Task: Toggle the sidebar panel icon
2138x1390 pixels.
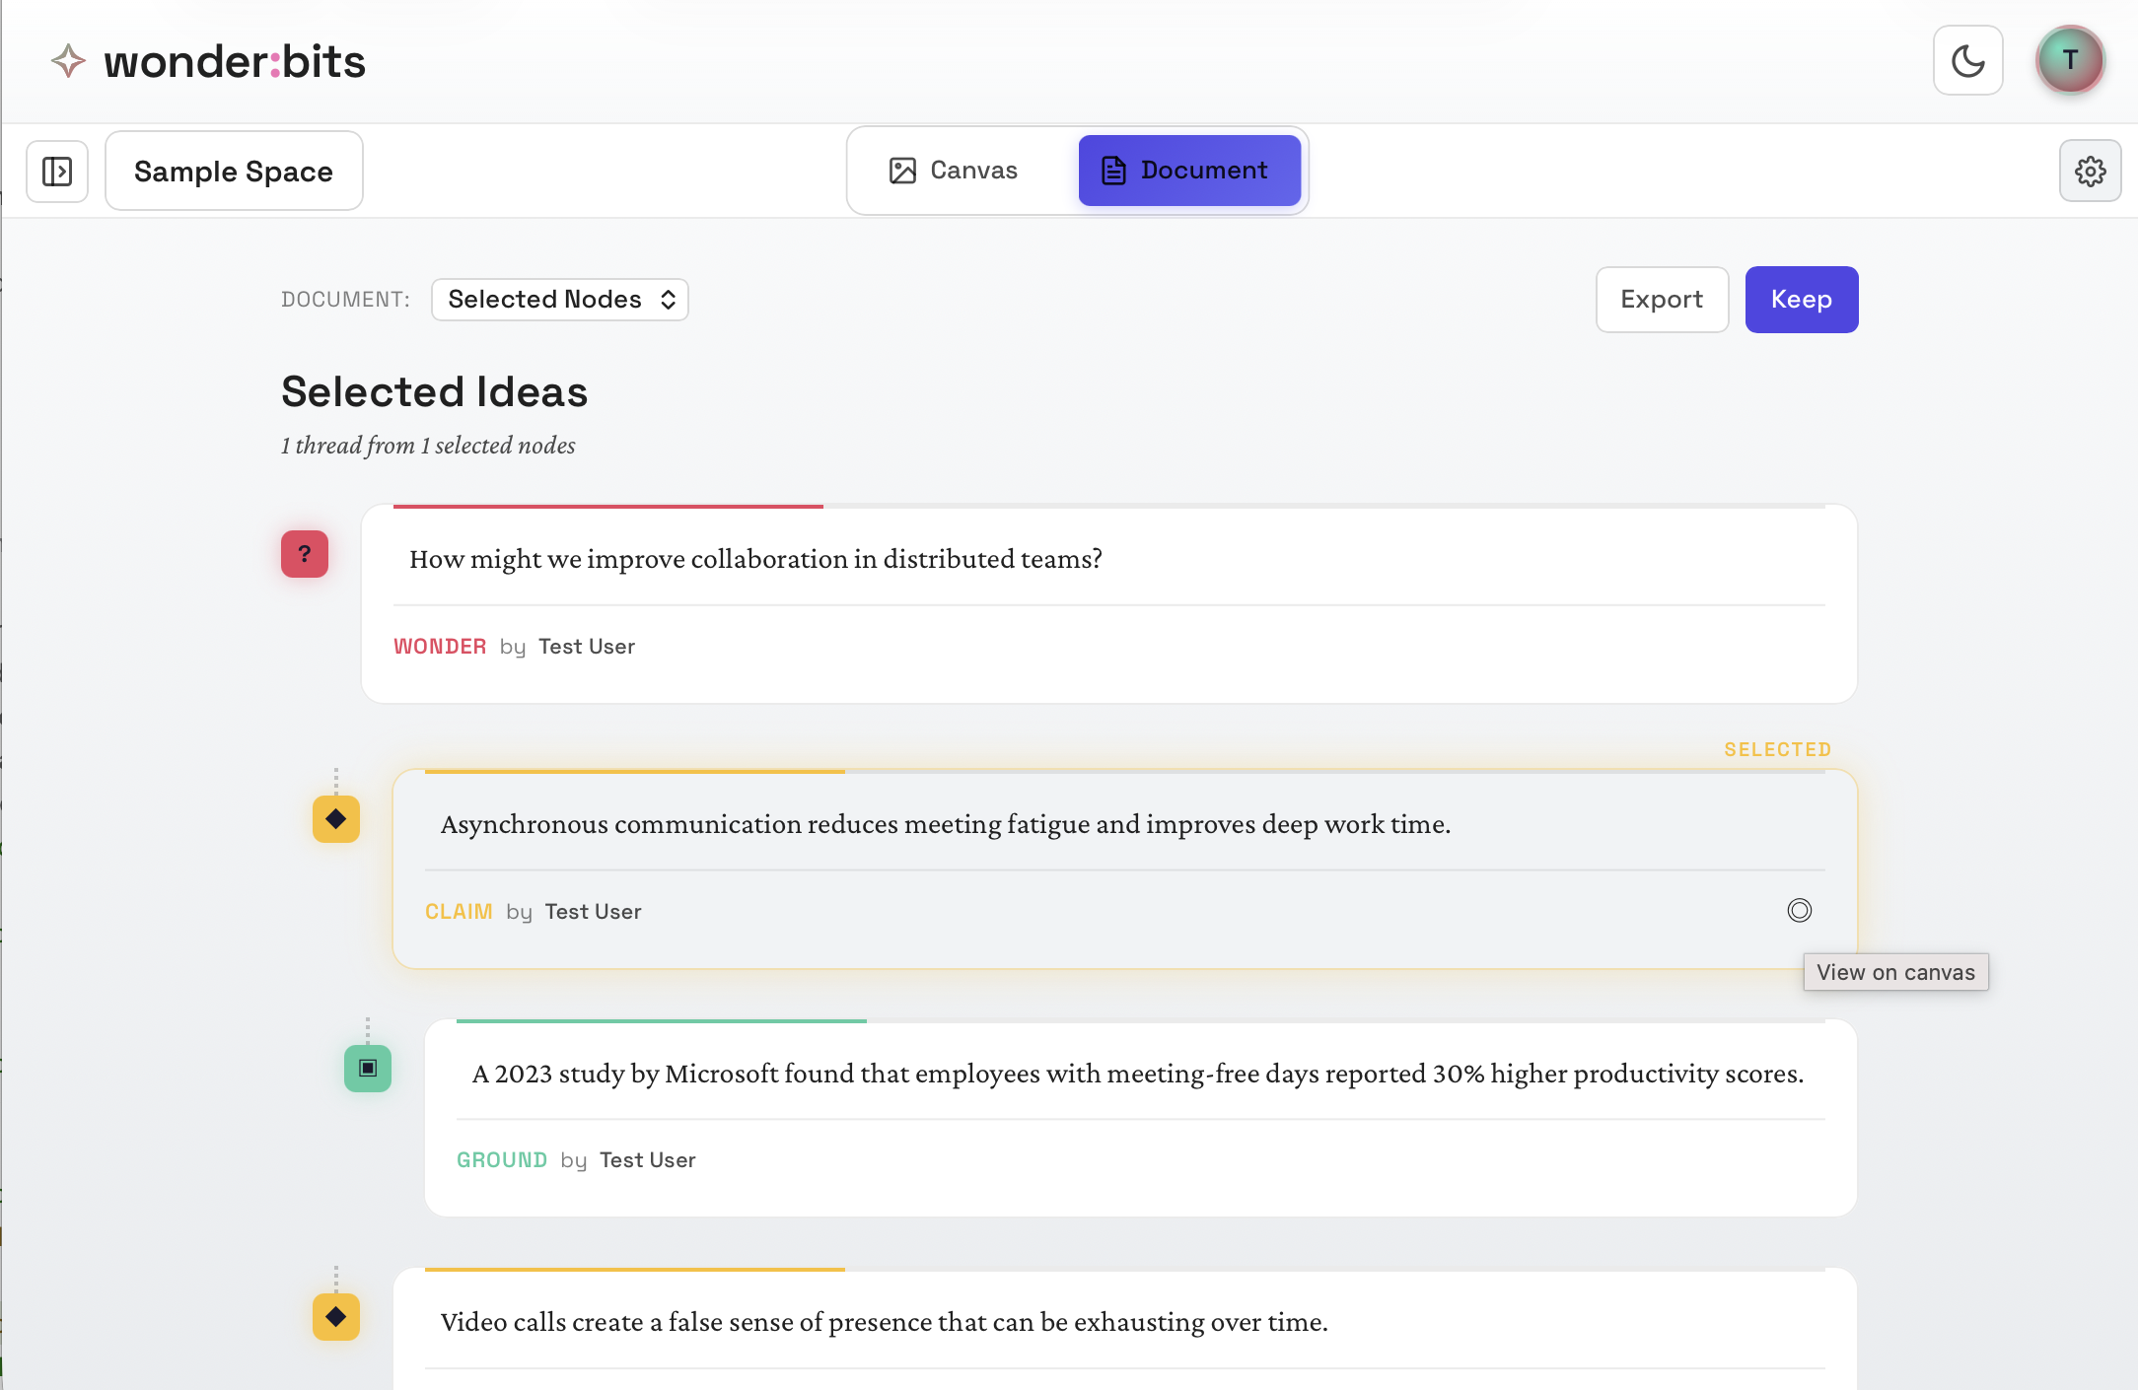Action: click(57, 172)
